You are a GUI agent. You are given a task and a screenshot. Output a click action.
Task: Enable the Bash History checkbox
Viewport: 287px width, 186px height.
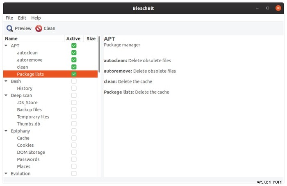coord(74,88)
